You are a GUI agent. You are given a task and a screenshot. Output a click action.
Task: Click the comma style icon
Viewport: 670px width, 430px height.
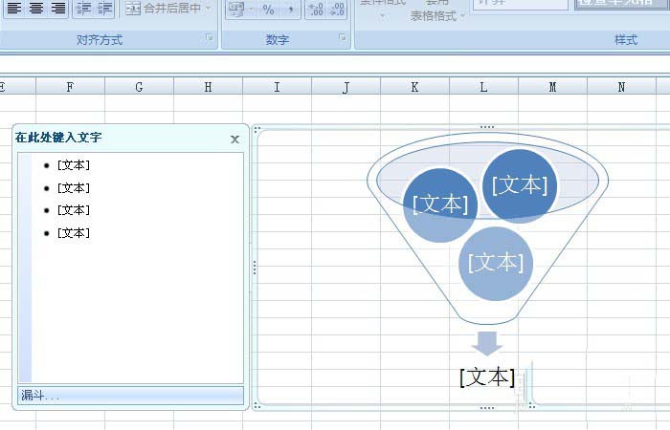point(292,9)
